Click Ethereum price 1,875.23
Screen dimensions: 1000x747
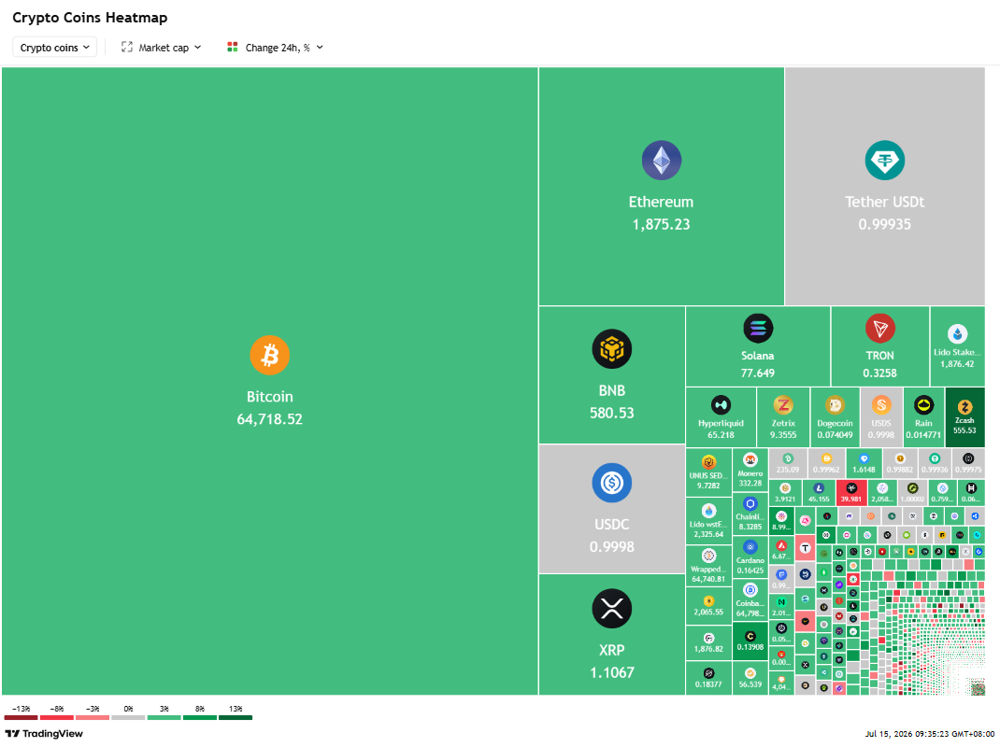pyautogui.click(x=662, y=224)
